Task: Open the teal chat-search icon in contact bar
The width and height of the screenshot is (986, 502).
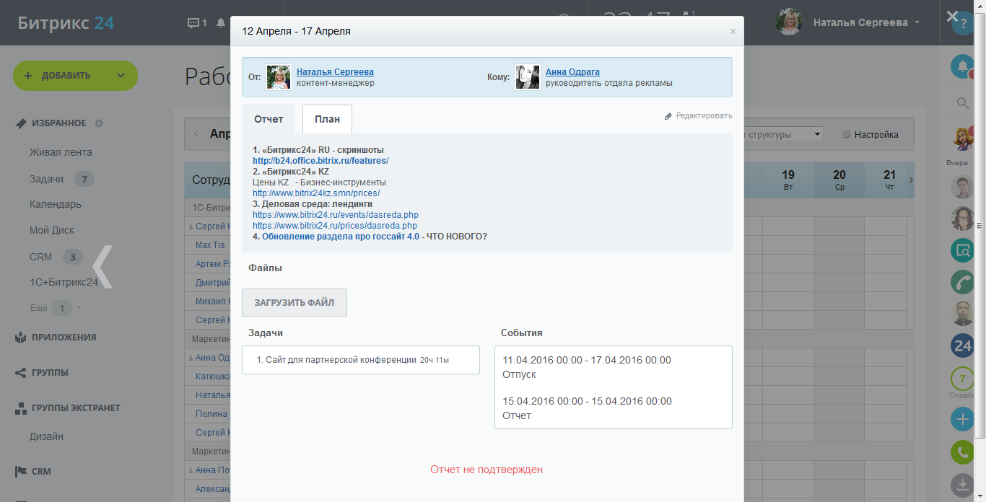Action: click(x=962, y=250)
